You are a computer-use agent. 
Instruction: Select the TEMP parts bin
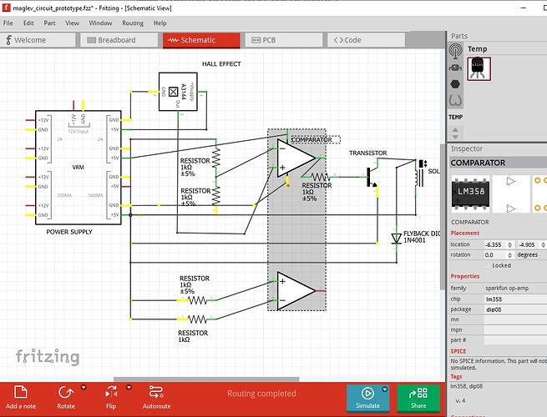(x=456, y=117)
